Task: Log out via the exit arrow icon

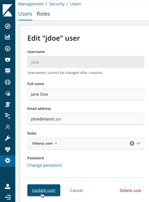Action: coord(8,197)
